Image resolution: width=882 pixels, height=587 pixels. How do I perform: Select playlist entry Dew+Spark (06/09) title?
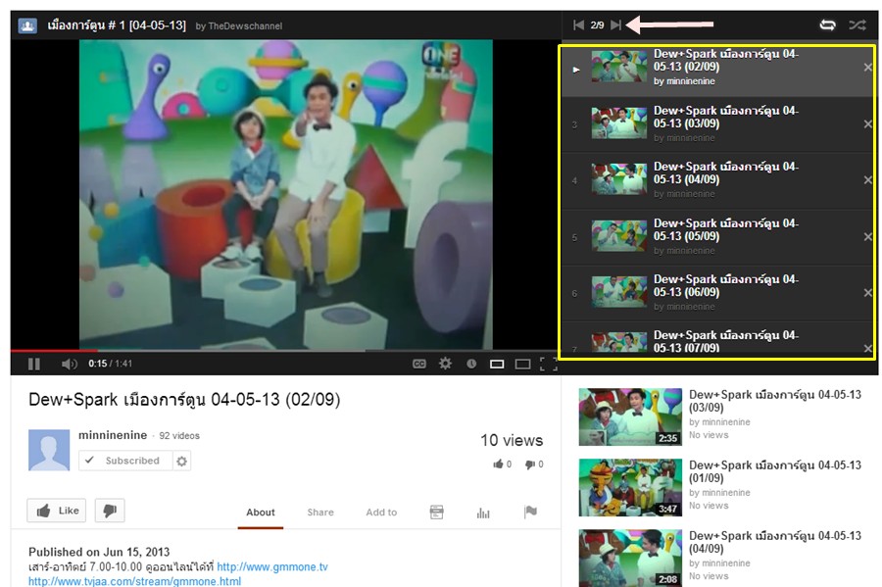click(725, 285)
